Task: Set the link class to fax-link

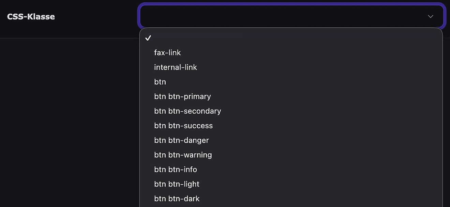Action: pos(167,53)
